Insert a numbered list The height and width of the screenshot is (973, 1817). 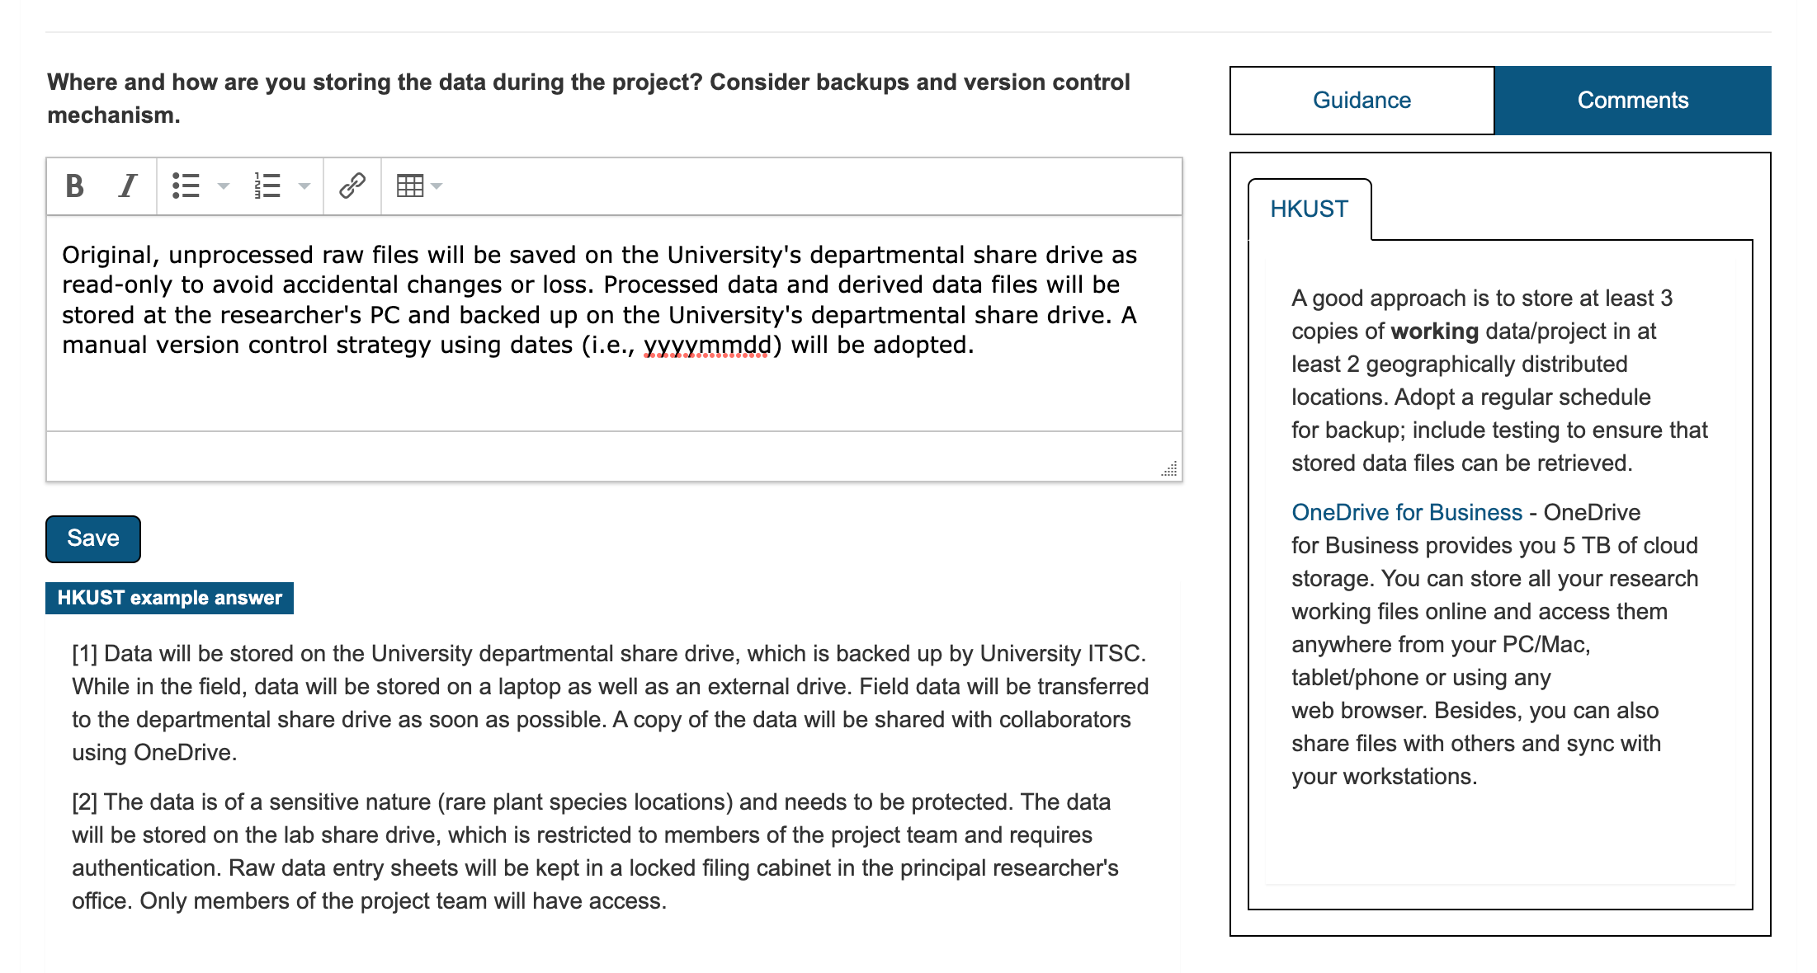[x=267, y=186]
